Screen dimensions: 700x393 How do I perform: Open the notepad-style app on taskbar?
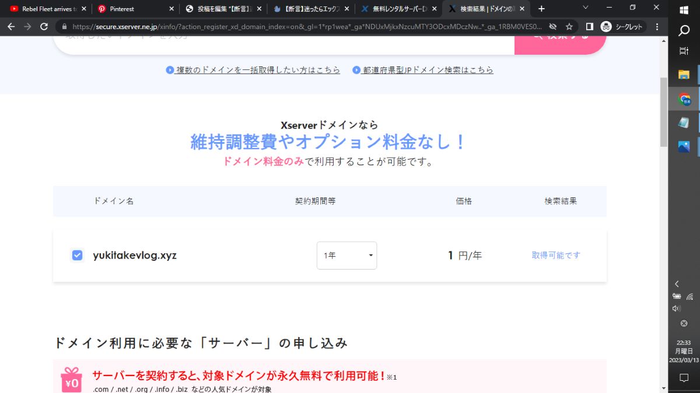click(684, 123)
